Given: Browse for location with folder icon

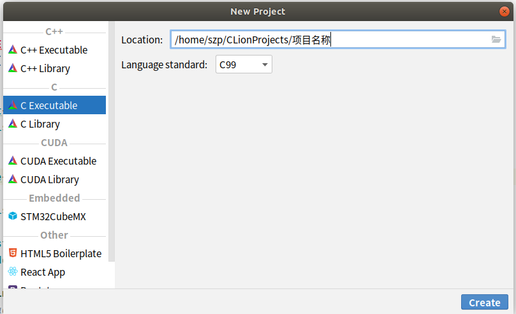Looking at the screenshot, I should click(496, 40).
